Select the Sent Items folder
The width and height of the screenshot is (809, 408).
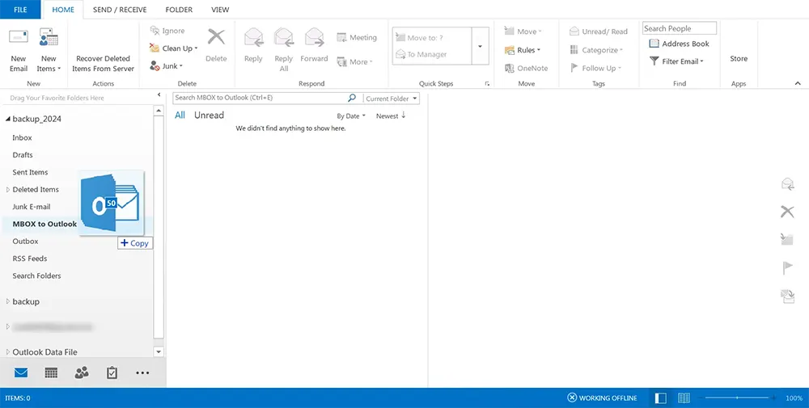(31, 172)
